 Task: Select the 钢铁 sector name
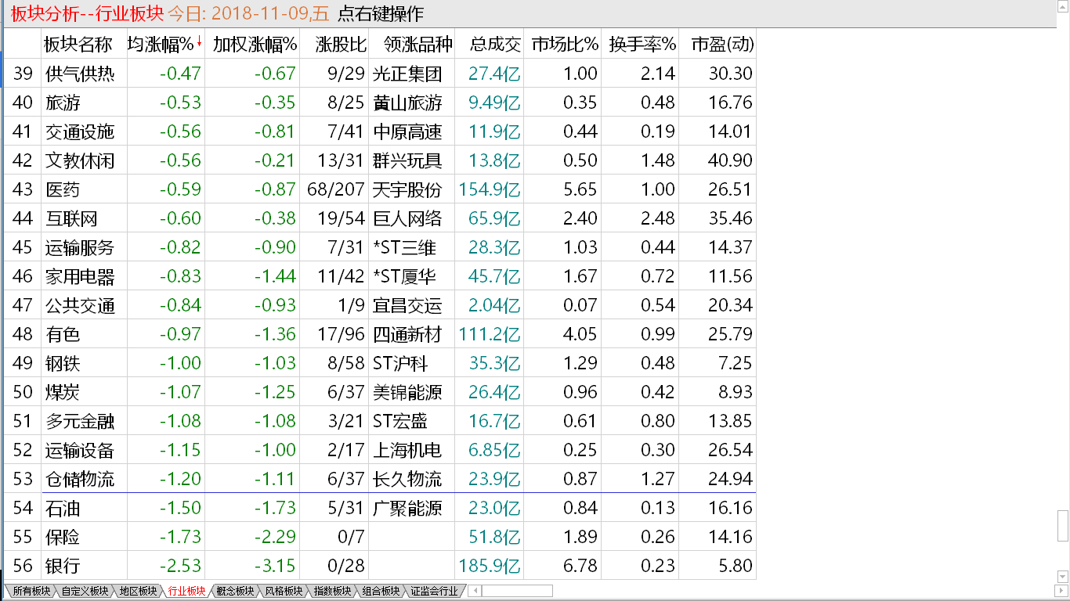[63, 363]
